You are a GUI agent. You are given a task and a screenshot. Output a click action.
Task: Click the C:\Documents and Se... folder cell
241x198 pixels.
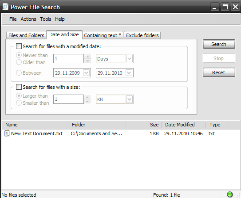[x=96, y=133]
